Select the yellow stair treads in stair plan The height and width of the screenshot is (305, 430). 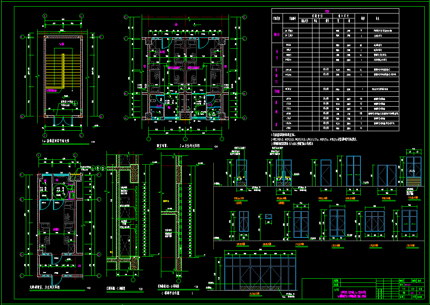tap(63, 70)
